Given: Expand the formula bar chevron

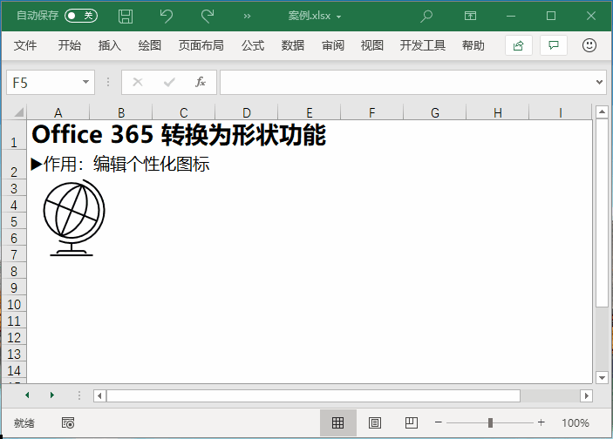Looking at the screenshot, I should [x=599, y=82].
